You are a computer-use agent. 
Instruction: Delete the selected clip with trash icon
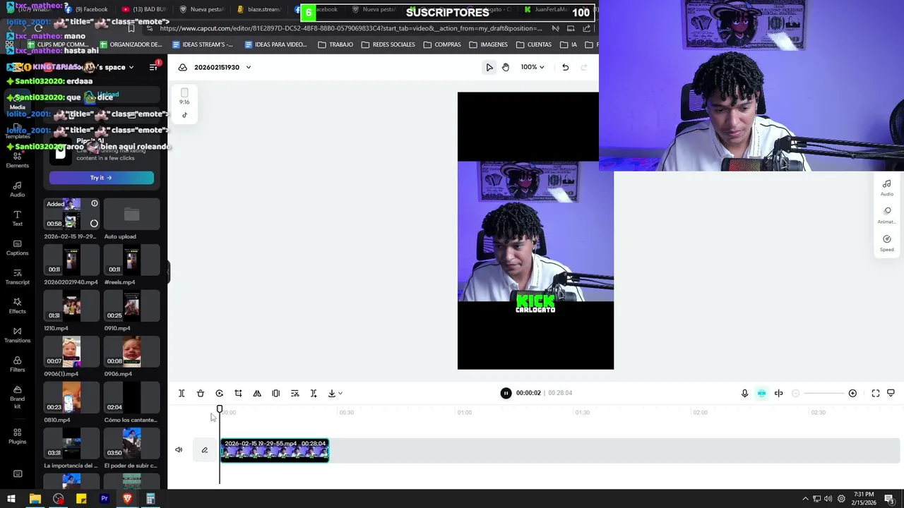click(201, 393)
